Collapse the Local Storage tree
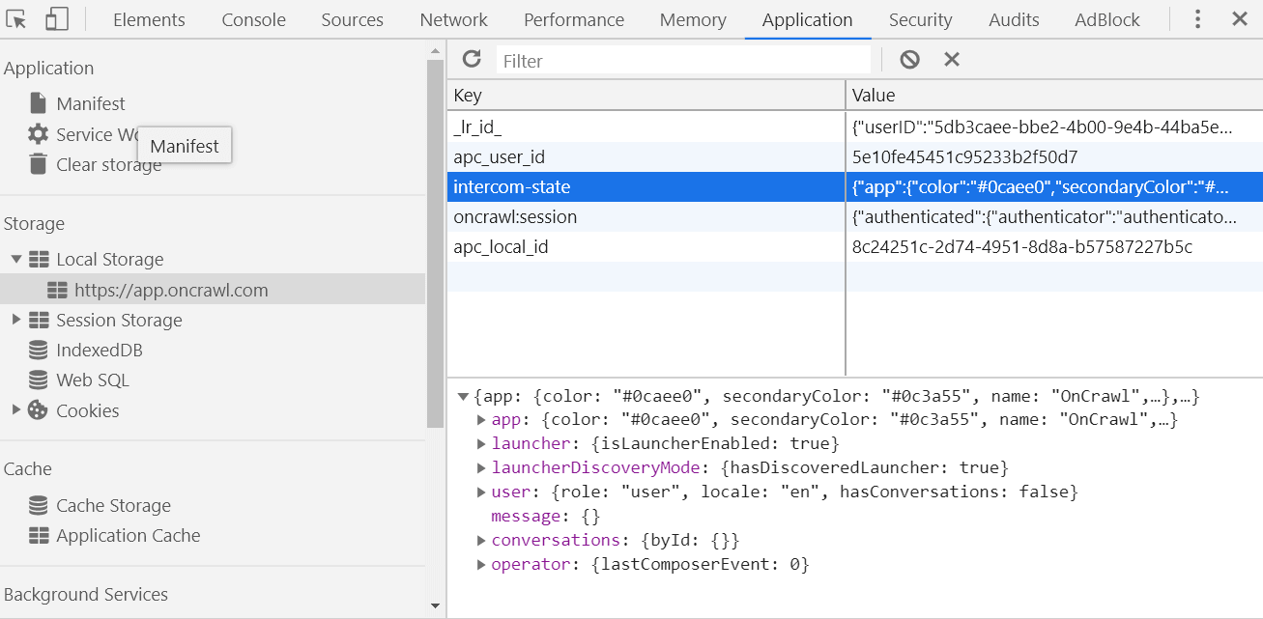The height and width of the screenshot is (619, 1263). point(16,259)
